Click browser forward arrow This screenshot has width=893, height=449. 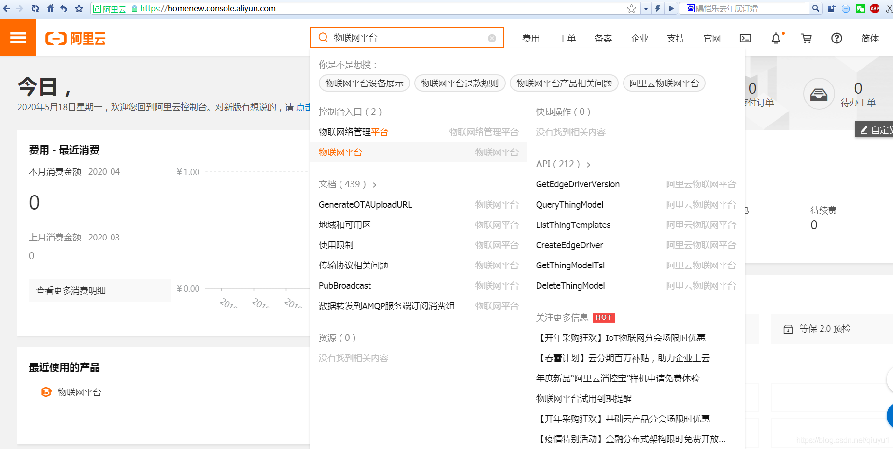20,8
